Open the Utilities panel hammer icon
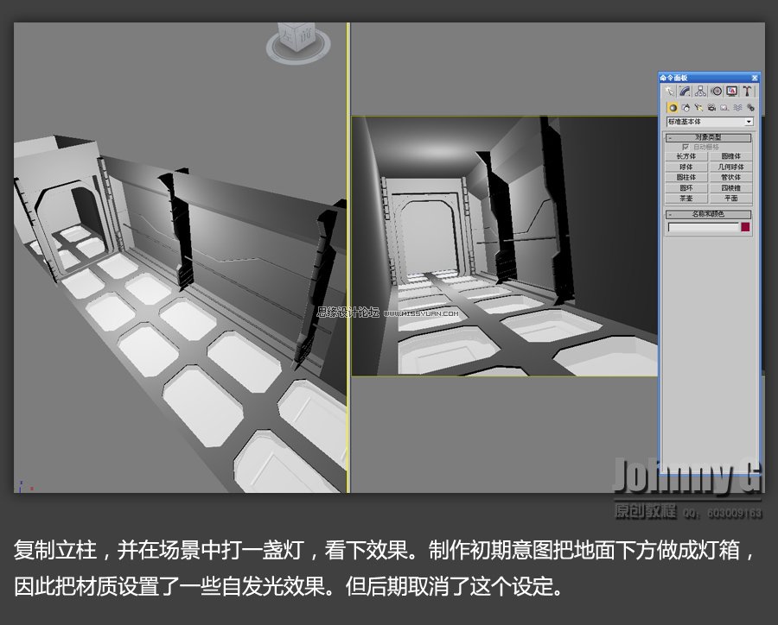This screenshot has width=778, height=625. point(747,91)
